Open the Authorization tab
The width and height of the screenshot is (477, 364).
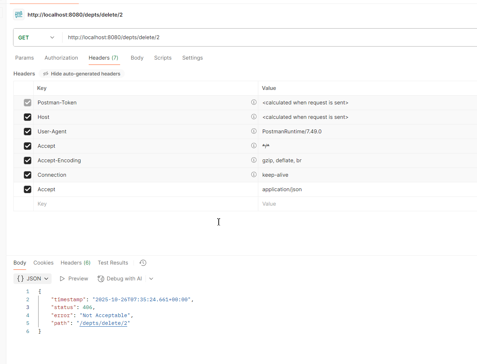61,58
